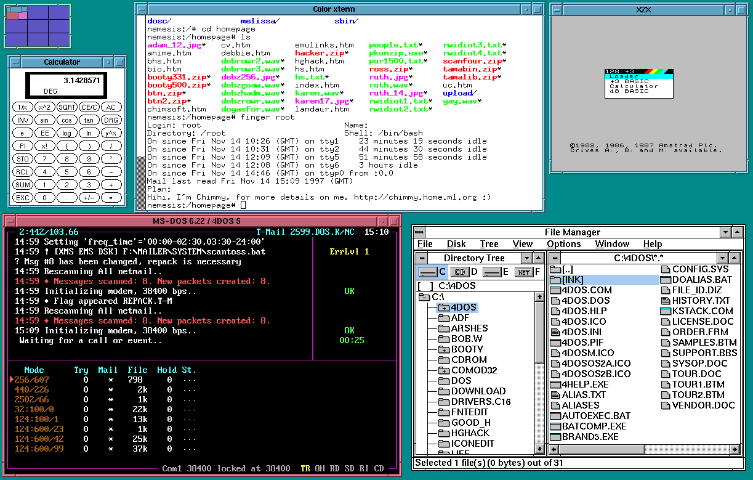Click the directory tree scroll down arrow
This screenshot has height=480, width=753.
539,449
